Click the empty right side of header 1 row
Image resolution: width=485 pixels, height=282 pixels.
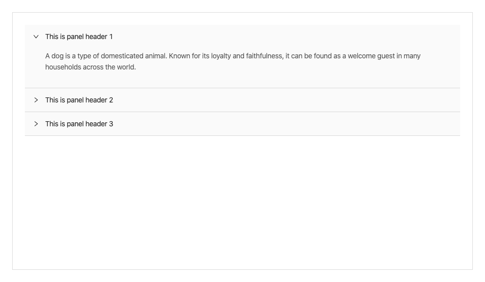tap(304, 37)
